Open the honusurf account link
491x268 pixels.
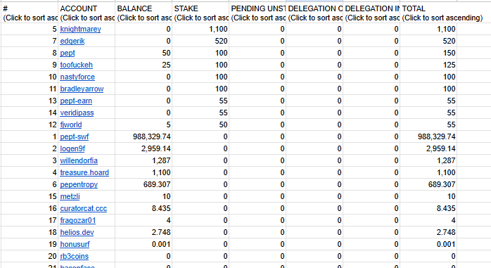[75, 244]
